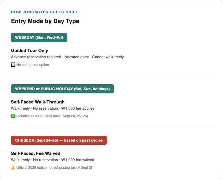Click the Includes all 3 Chuseok days note
This screenshot has width=223, height=180.
52,116
